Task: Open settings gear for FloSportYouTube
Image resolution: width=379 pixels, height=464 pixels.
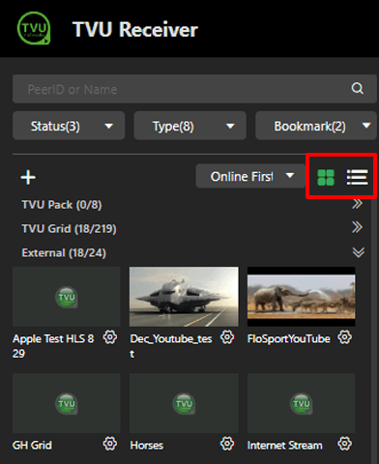Action: click(x=344, y=337)
